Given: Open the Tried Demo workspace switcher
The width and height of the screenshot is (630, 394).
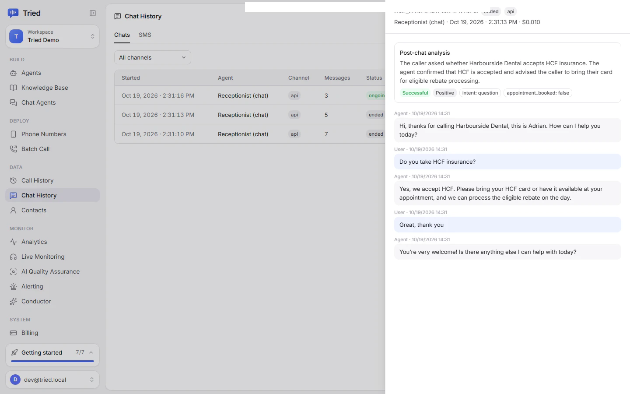Looking at the screenshot, I should [x=52, y=36].
